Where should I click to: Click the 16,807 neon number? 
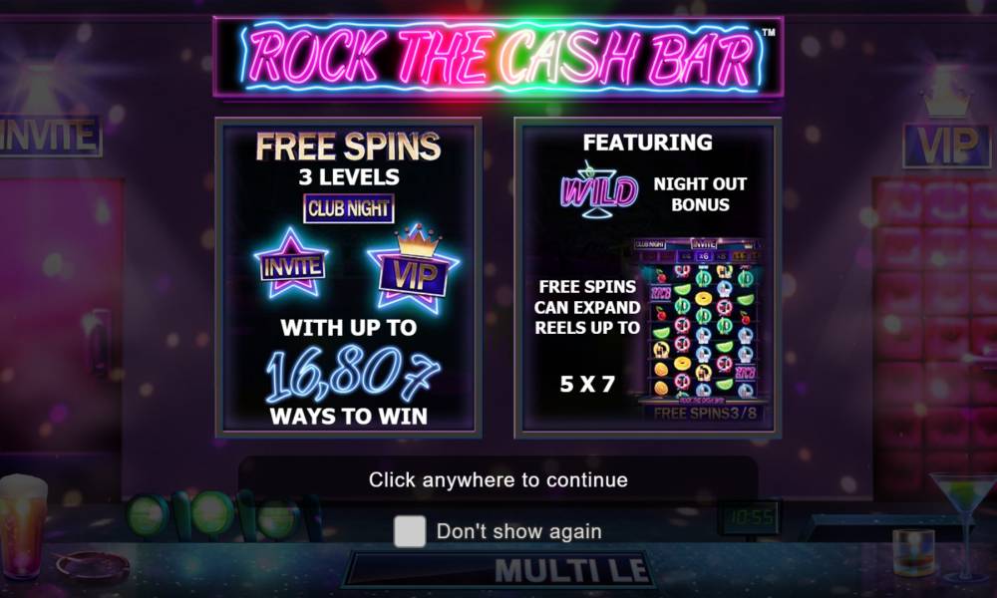tap(352, 375)
